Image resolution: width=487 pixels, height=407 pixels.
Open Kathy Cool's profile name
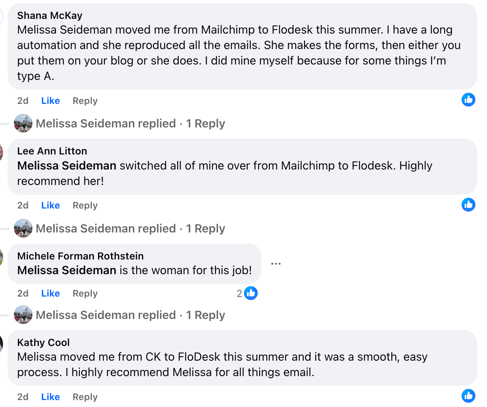(44, 343)
